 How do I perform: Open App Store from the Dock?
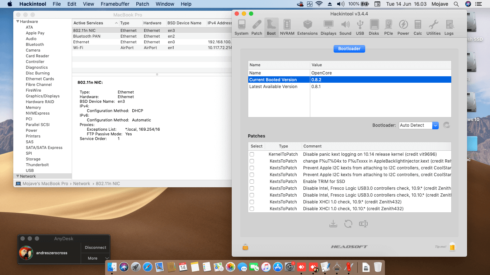tap(278, 267)
